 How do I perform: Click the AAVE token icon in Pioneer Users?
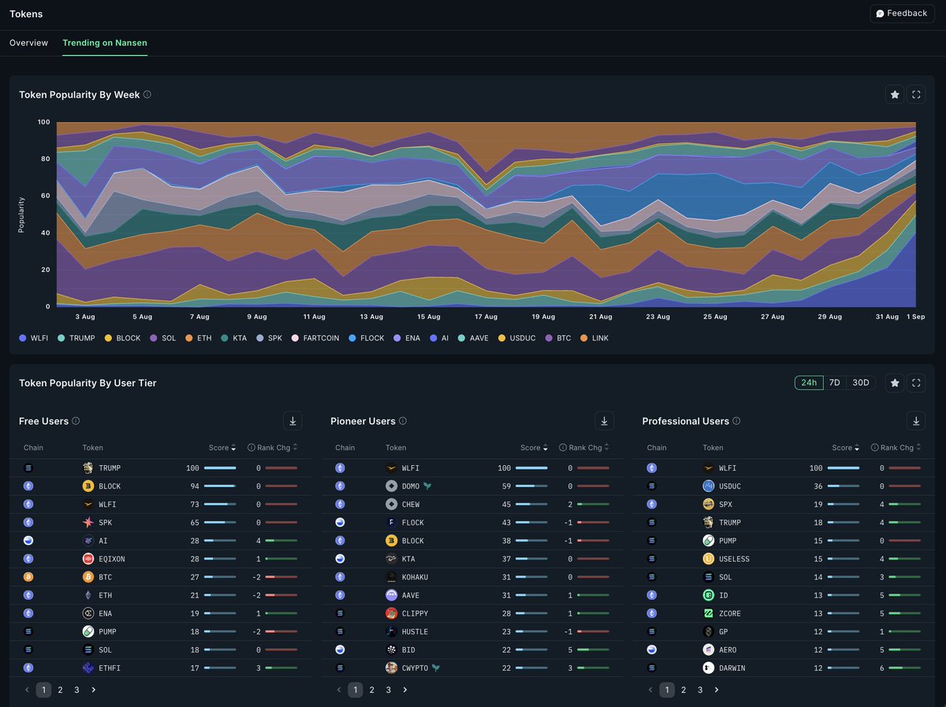click(391, 595)
